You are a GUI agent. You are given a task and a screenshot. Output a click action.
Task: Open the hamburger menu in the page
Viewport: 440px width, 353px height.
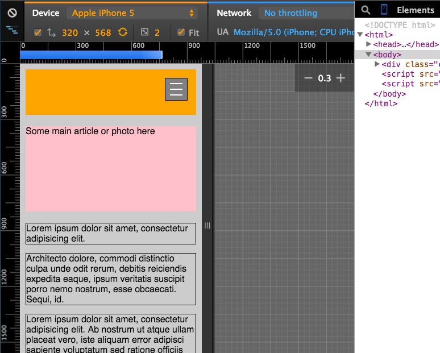pos(176,89)
